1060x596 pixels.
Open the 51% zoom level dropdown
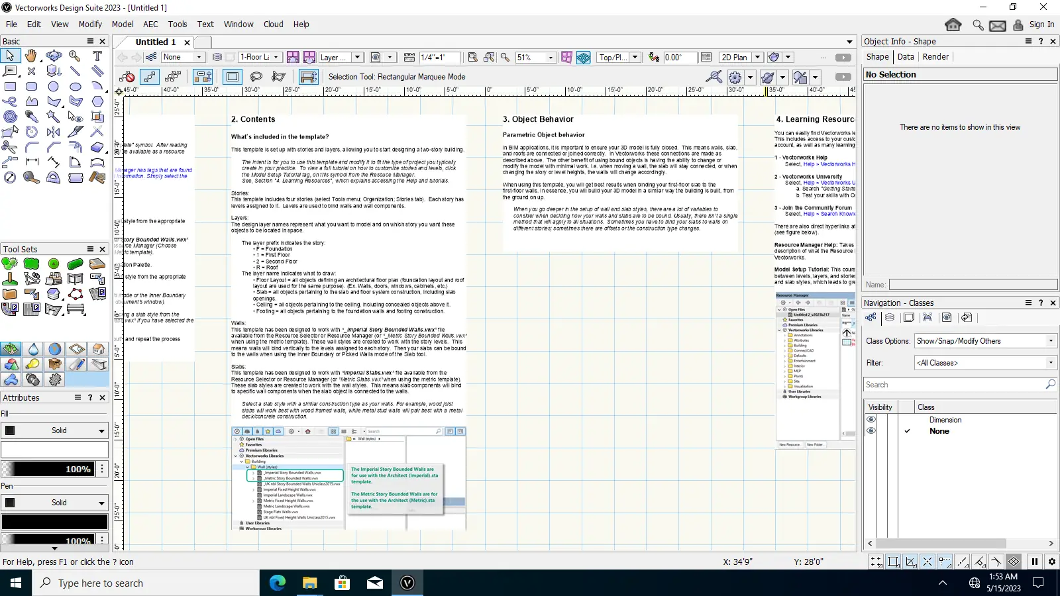click(x=551, y=58)
